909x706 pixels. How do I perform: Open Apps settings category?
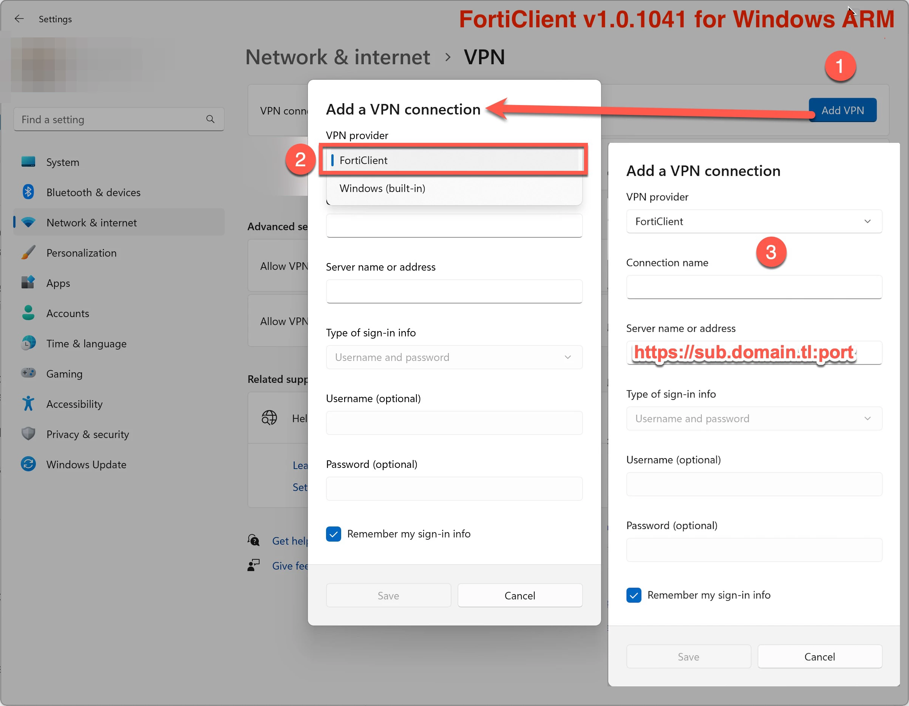[x=119, y=283]
